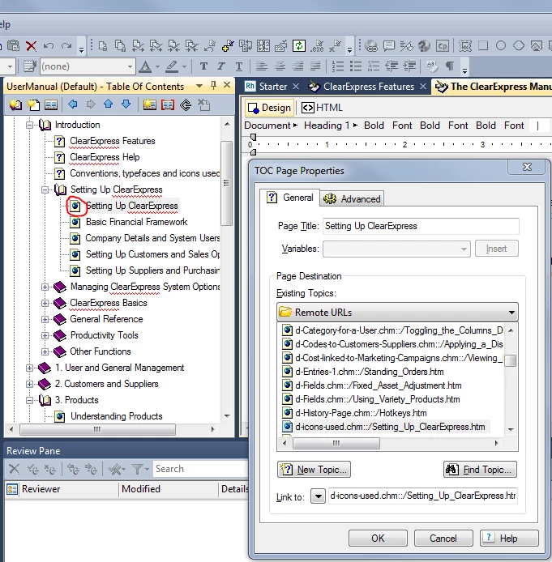Open the Advanced tab in dialog

(x=352, y=198)
